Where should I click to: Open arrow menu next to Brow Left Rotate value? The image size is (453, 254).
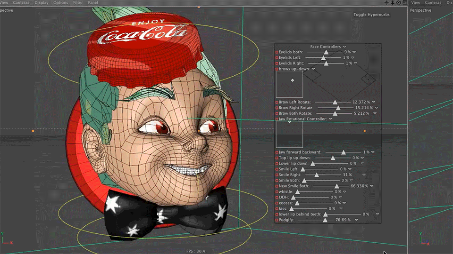(374, 102)
